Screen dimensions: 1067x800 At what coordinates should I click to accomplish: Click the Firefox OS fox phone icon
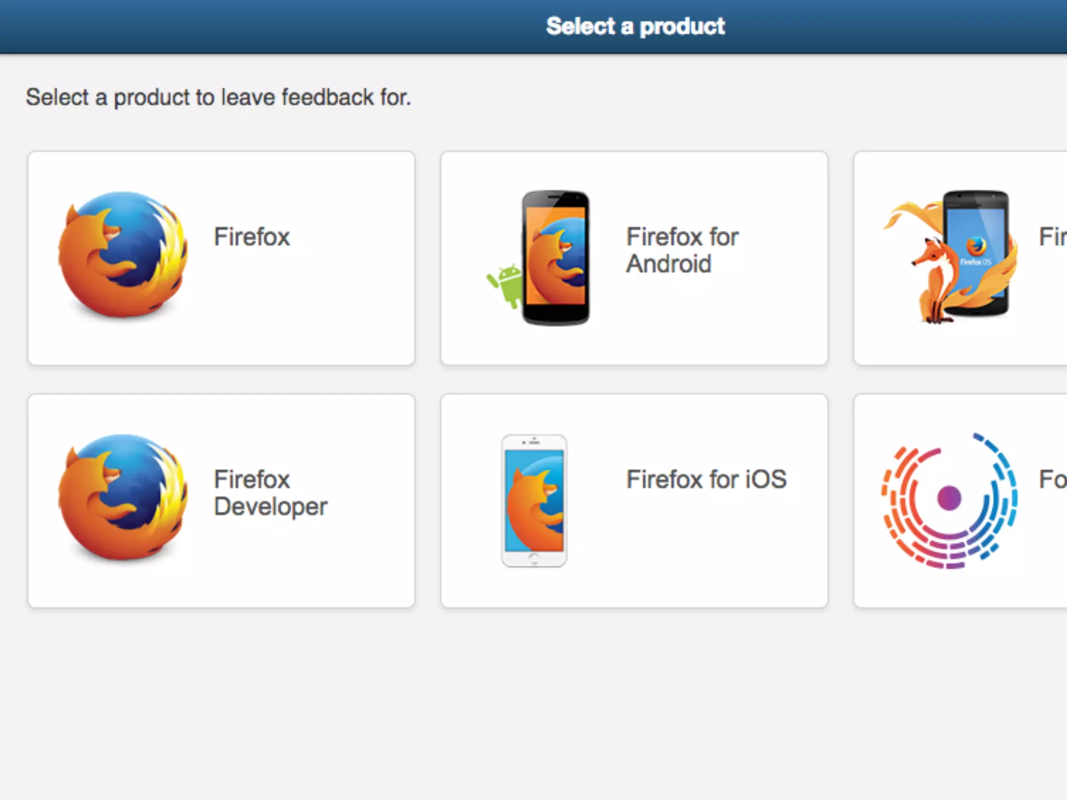pyautogui.click(x=949, y=256)
